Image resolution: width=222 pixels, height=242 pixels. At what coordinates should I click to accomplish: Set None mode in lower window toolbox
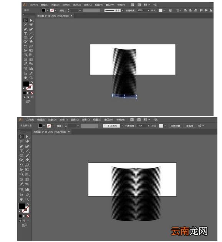[x=28, y=216]
